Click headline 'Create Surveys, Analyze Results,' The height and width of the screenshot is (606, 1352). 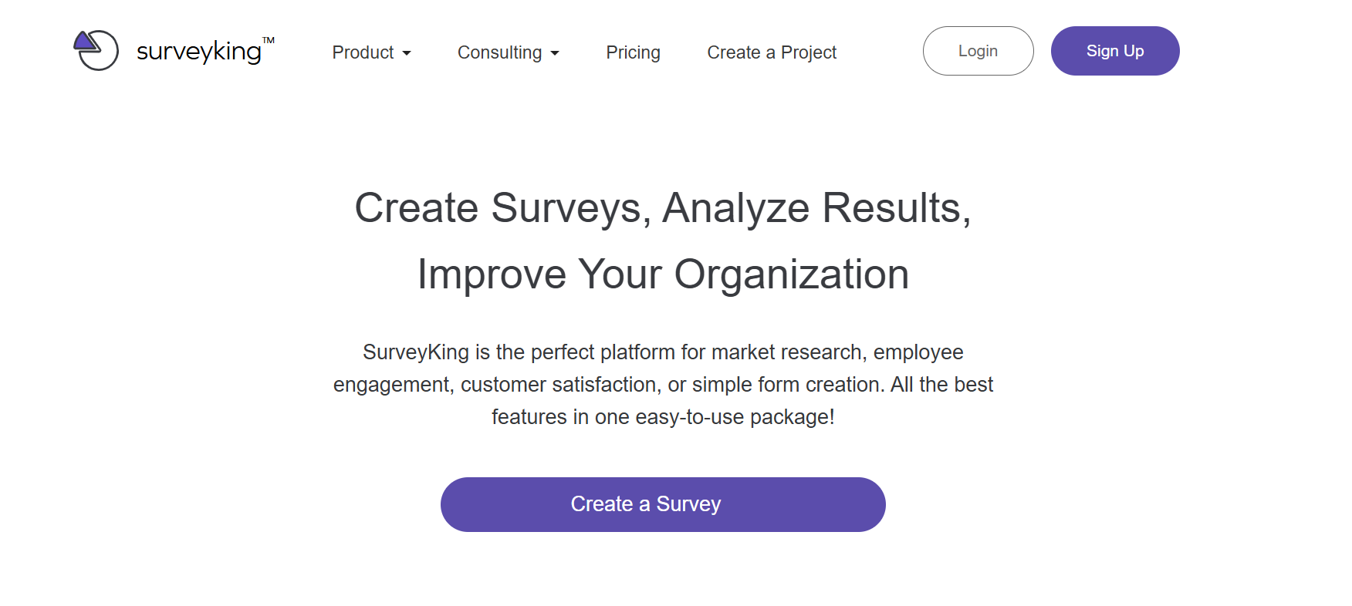[663, 208]
